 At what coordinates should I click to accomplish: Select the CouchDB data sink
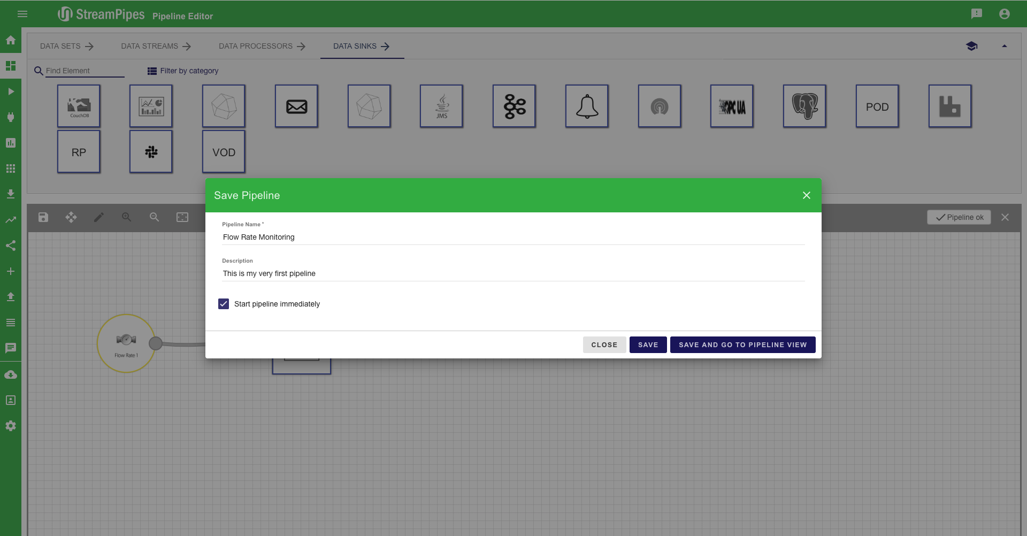79,106
